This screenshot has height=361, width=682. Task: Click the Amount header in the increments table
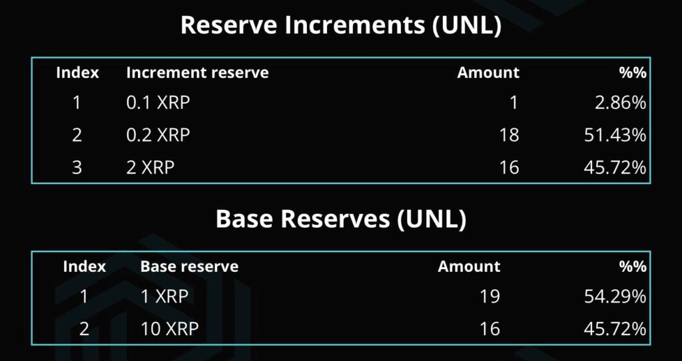[488, 72]
